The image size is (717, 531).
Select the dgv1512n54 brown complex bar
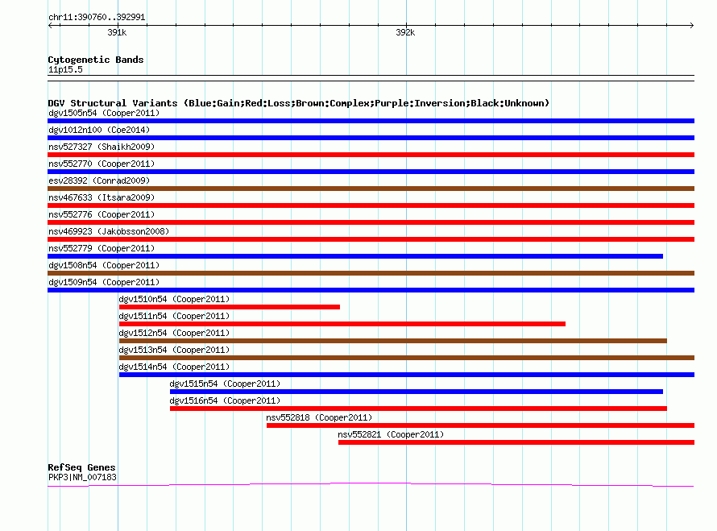393,341
